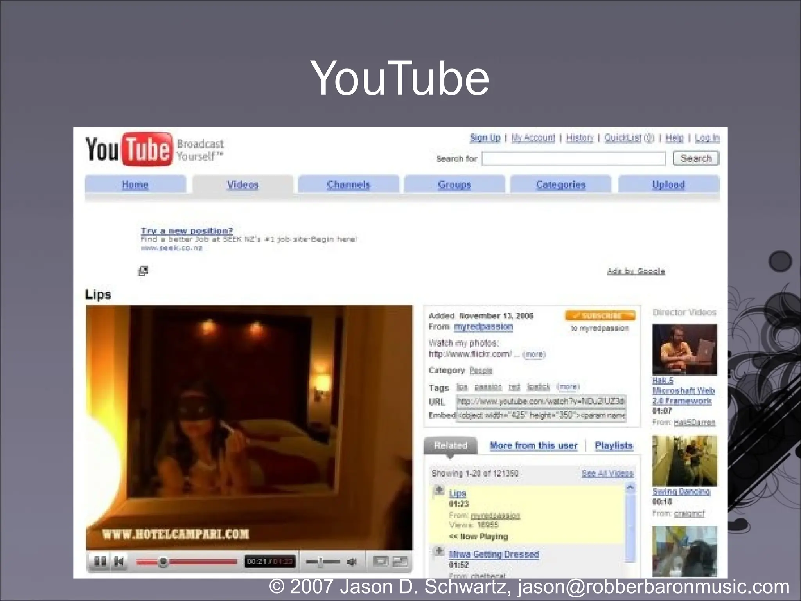The height and width of the screenshot is (601, 801).
Task: Click the red tag
Action: click(514, 387)
